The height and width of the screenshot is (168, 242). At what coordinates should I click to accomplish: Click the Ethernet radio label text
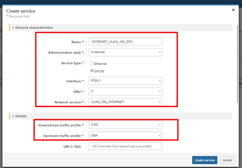(101, 64)
